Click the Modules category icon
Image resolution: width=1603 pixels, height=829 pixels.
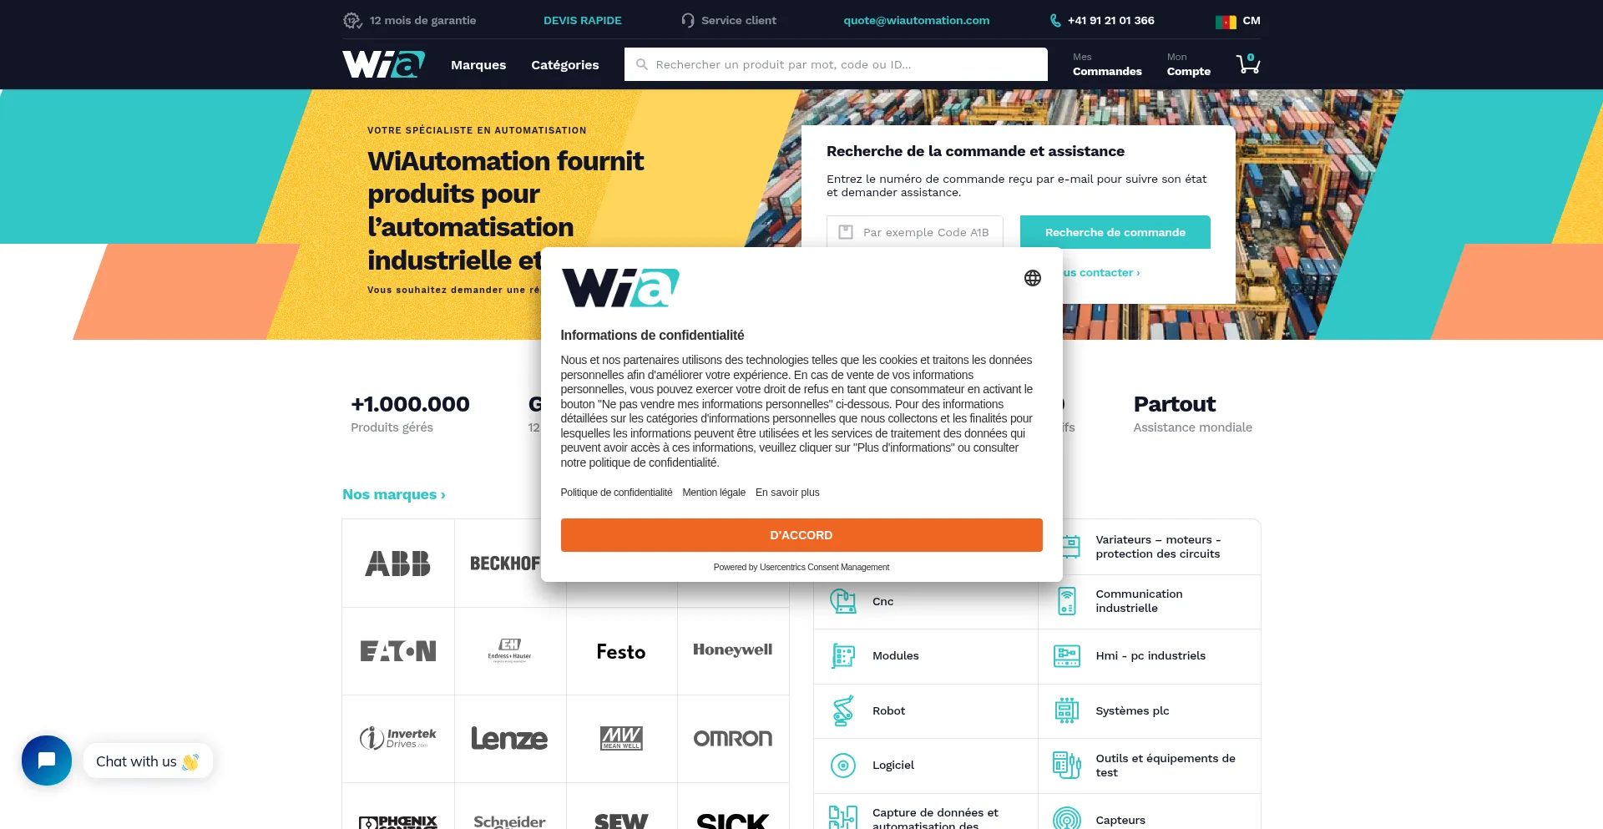843,656
